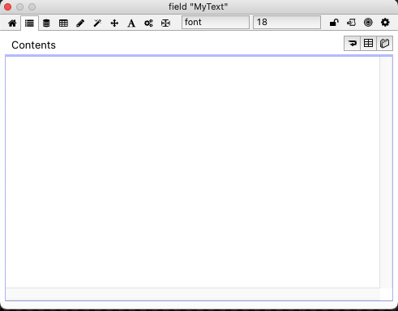The width and height of the screenshot is (398, 311).
Task: Open the Effects magic wand tab
Action: [97, 23]
